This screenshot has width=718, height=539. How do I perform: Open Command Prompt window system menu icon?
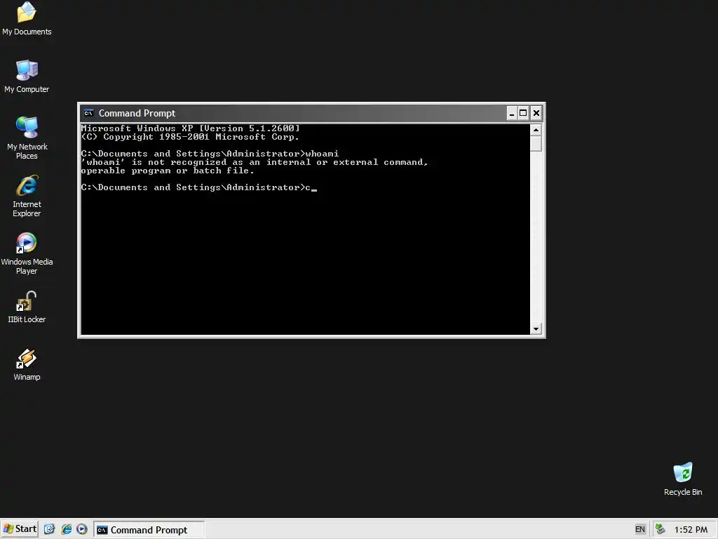click(x=89, y=113)
